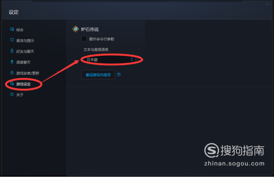Open 游戏安装/更新 settings page
The width and height of the screenshot is (274, 177).
click(x=28, y=73)
